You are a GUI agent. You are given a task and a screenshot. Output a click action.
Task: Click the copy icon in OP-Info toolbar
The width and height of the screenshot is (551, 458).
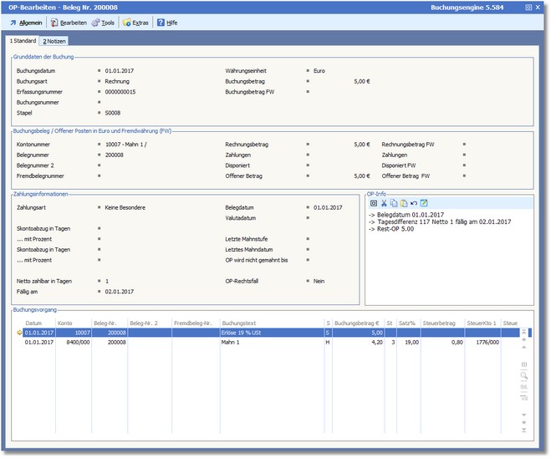pyautogui.click(x=394, y=203)
